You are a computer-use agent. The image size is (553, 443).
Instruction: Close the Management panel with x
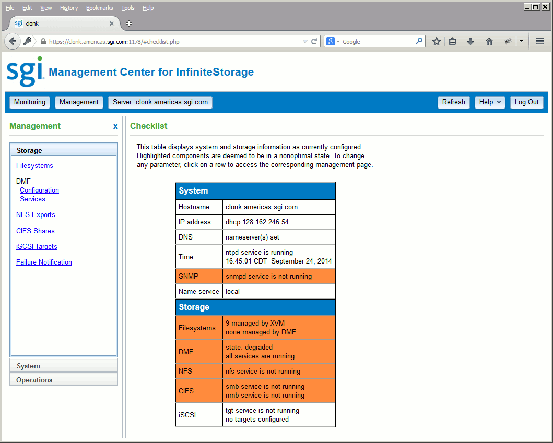pyautogui.click(x=115, y=126)
